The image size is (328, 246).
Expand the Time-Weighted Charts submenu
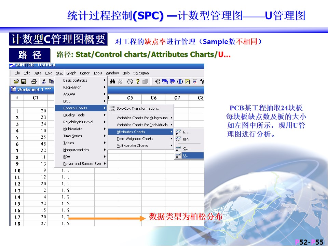[x=135, y=139]
